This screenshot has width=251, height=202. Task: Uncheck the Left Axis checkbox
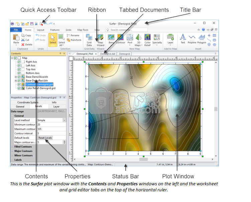[x=19, y=65]
